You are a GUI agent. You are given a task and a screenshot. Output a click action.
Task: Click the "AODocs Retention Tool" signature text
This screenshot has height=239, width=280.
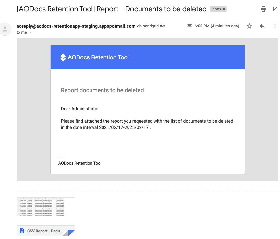pos(80,163)
